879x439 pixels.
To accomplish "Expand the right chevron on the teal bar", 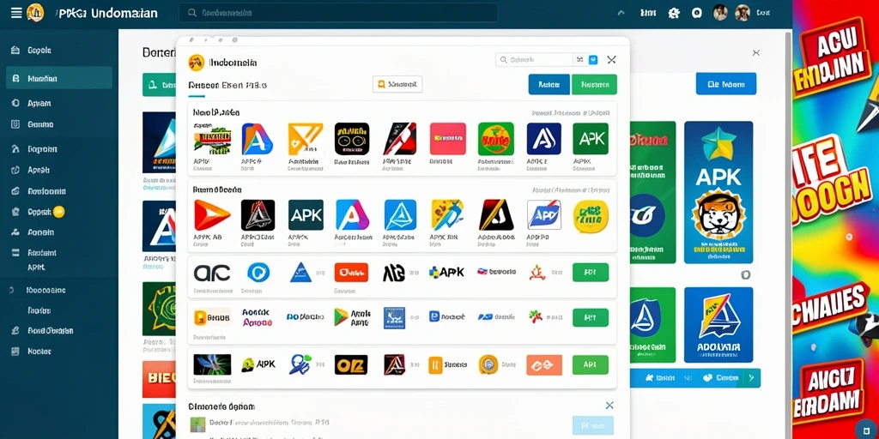I will tap(751, 378).
